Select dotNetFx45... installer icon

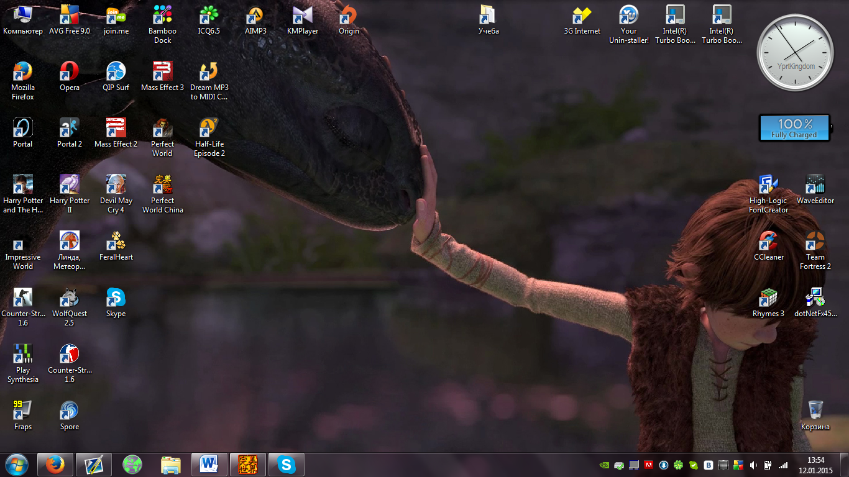pyautogui.click(x=815, y=302)
